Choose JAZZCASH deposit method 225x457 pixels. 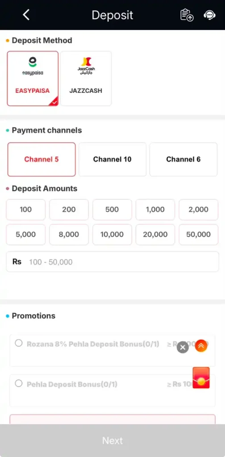pos(86,79)
